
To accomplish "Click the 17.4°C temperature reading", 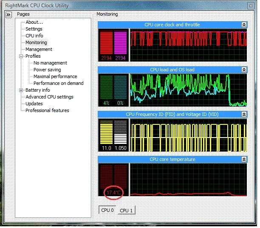I will coord(113,193).
